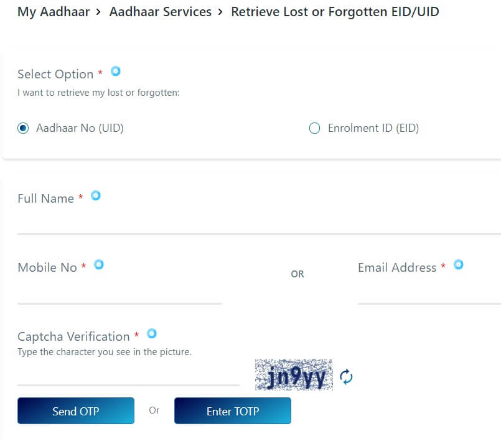Focus the Email Address input field
Viewport: 501px width, 439px height.
428,292
